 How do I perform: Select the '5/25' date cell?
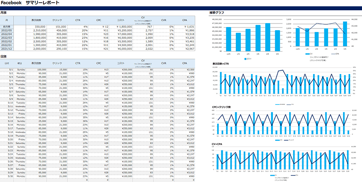[x=7, y=158]
